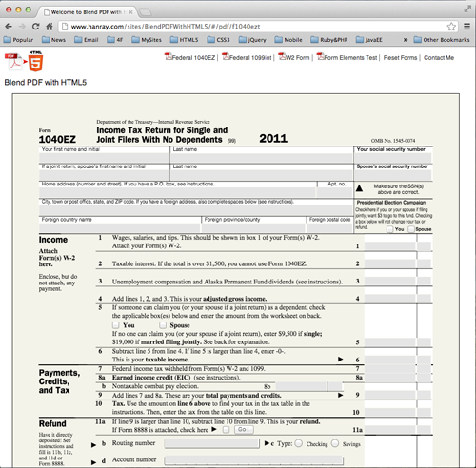Viewport: 476px width, 468px height.
Task: Open the Federal 1040EZ form link
Action: [193, 58]
